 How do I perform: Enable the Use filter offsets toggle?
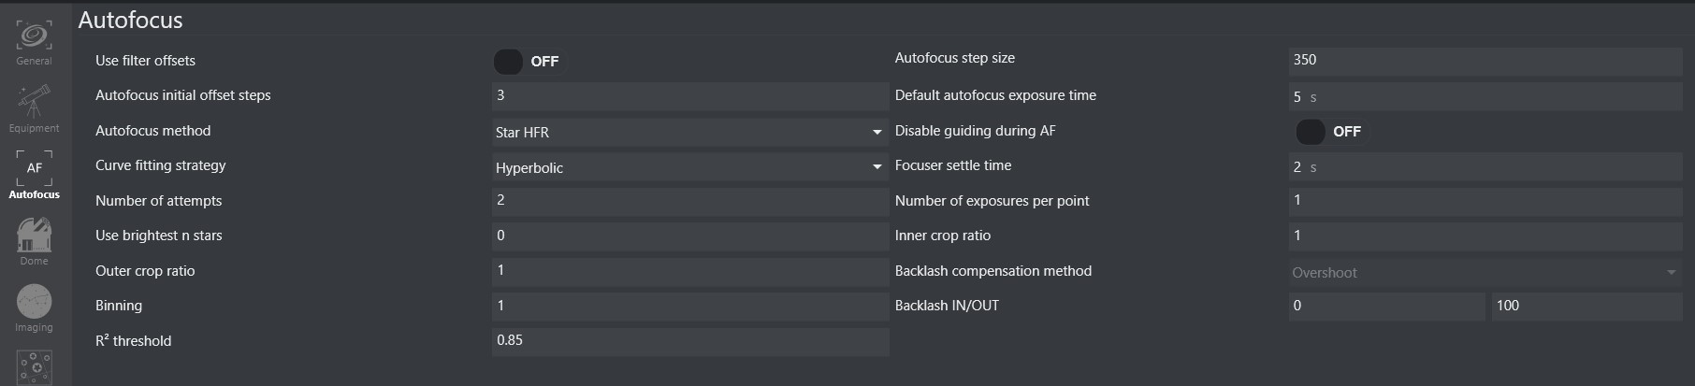[x=527, y=62]
